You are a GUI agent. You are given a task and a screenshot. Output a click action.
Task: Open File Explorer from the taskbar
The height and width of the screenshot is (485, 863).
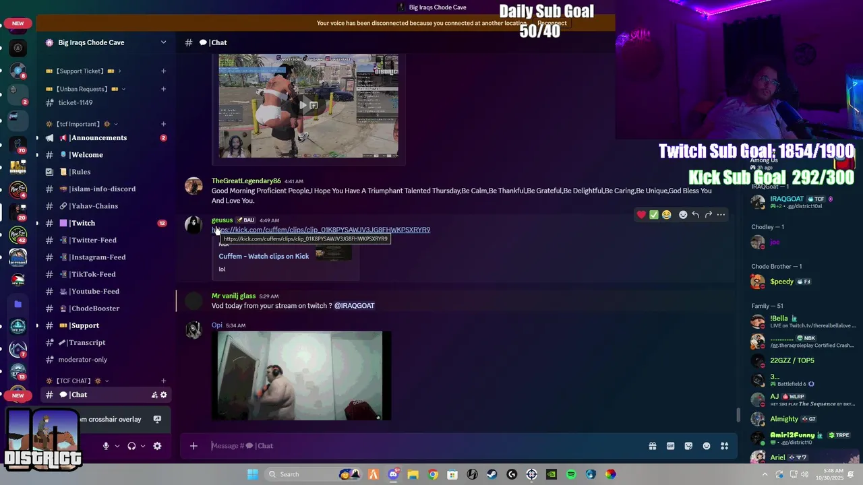pos(413,474)
